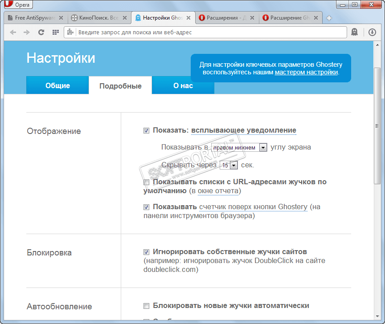Close the Free AntiSpyware tab

61,18
